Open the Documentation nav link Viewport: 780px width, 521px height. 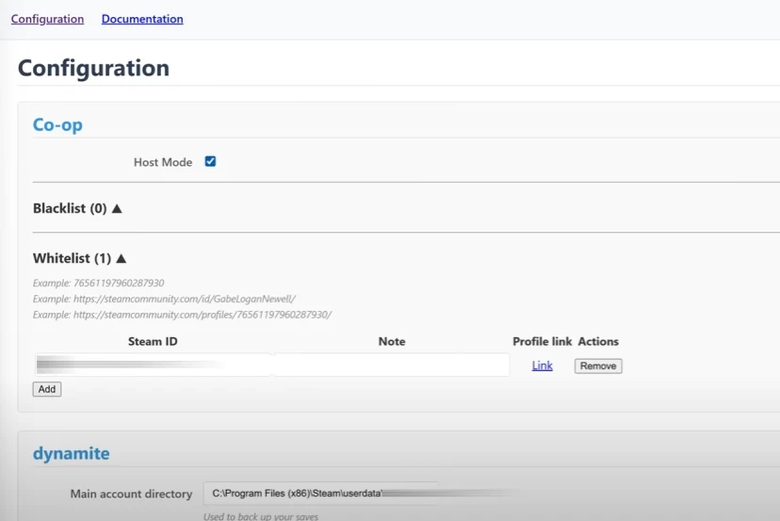point(142,19)
